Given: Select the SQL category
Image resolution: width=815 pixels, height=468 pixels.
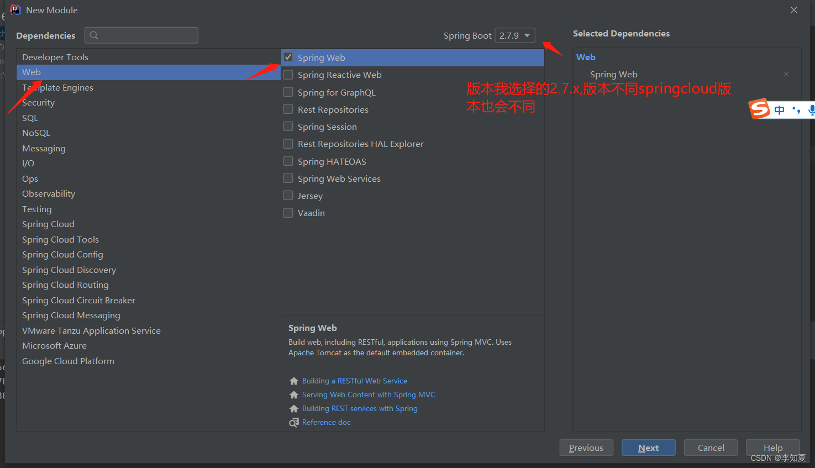Looking at the screenshot, I should (x=149, y=118).
